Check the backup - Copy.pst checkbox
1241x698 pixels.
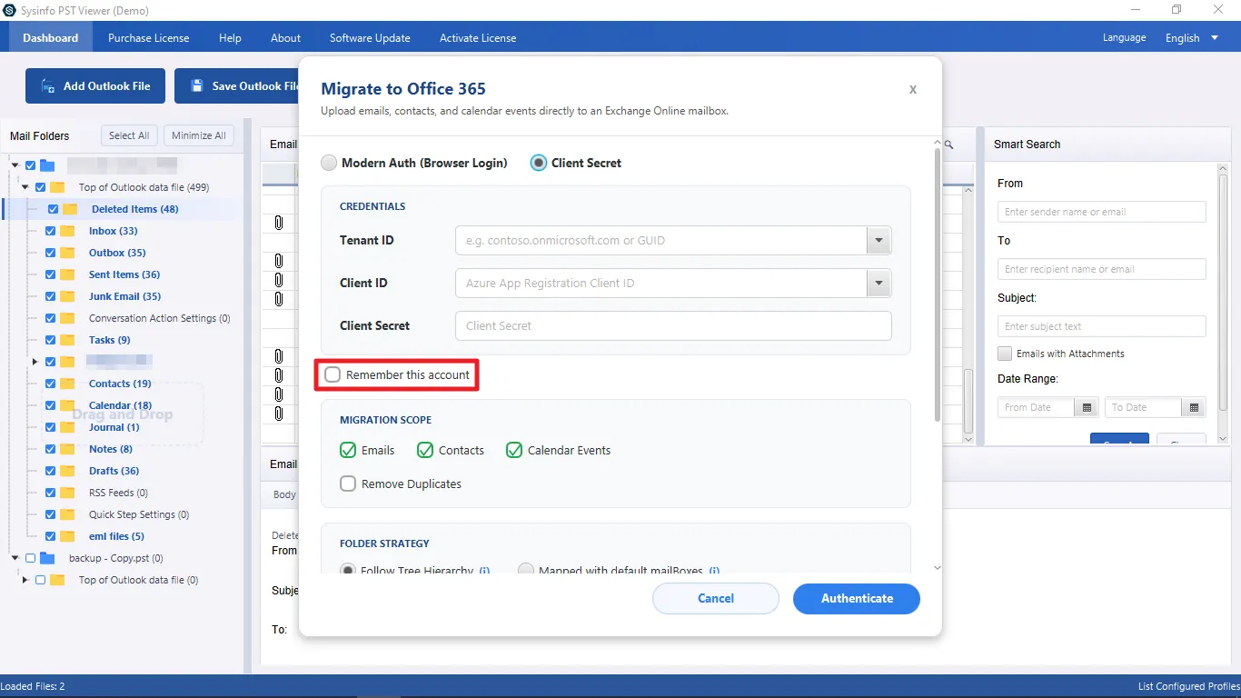(30, 558)
